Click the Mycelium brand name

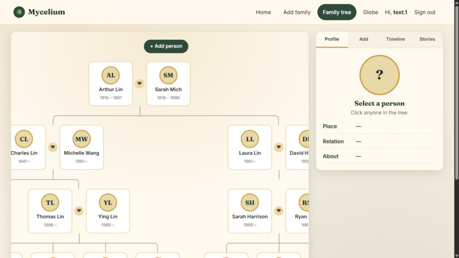(47, 12)
